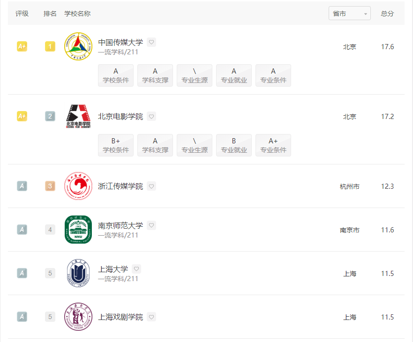Click 学校条件 A tile for 中国传媒大学
The image size is (413, 342).
[x=116, y=75]
